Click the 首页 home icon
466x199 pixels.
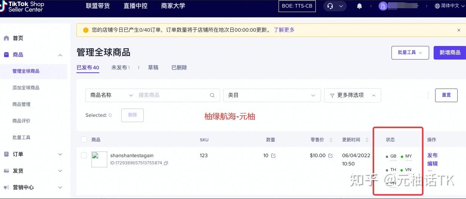click(x=6, y=38)
